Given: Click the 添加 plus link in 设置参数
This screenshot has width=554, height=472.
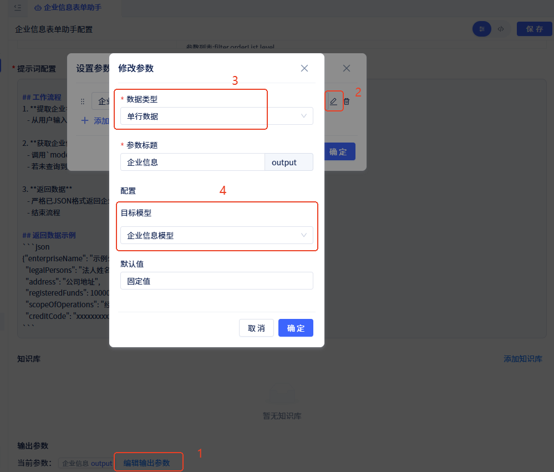Looking at the screenshot, I should tap(95, 121).
